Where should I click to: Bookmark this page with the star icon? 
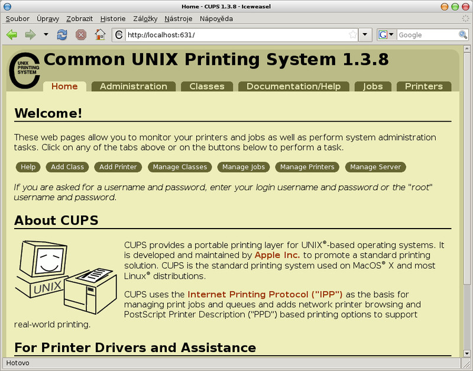352,35
